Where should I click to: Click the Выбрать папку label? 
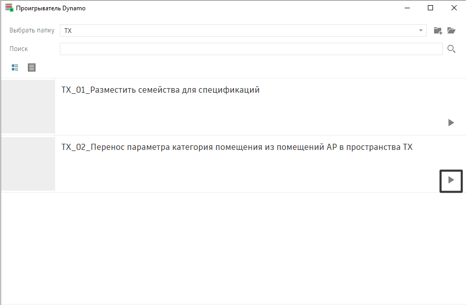[31, 30]
